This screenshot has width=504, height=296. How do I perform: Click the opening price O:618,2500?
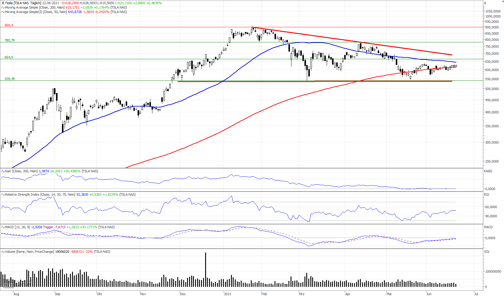(70, 3)
